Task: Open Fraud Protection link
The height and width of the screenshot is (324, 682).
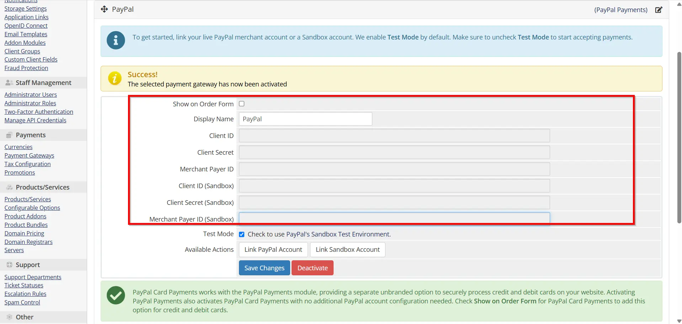Action: click(x=26, y=68)
